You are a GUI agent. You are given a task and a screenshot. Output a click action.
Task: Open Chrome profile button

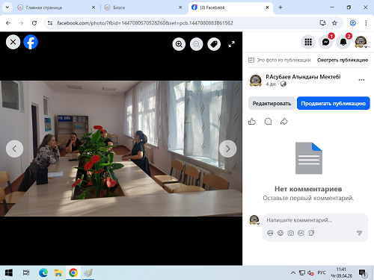pos(353,23)
